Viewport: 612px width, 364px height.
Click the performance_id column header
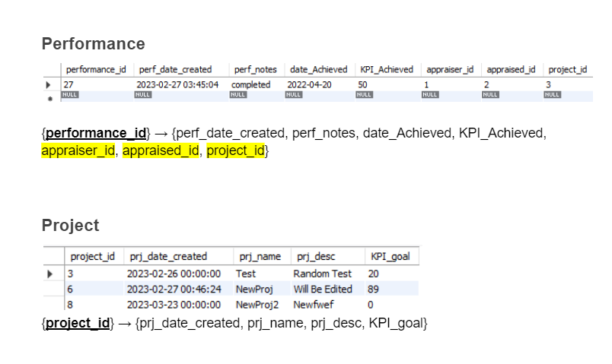pyautogui.click(x=96, y=69)
